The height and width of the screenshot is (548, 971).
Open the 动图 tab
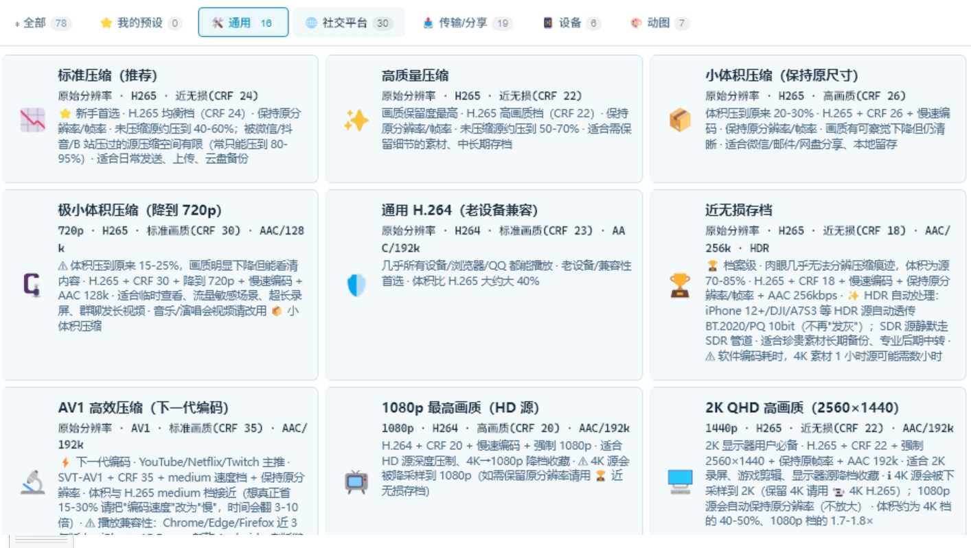pos(659,23)
